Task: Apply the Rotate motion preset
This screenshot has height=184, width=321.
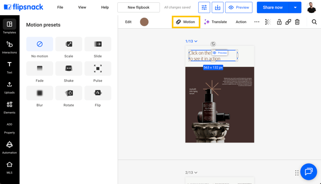Action: click(69, 93)
